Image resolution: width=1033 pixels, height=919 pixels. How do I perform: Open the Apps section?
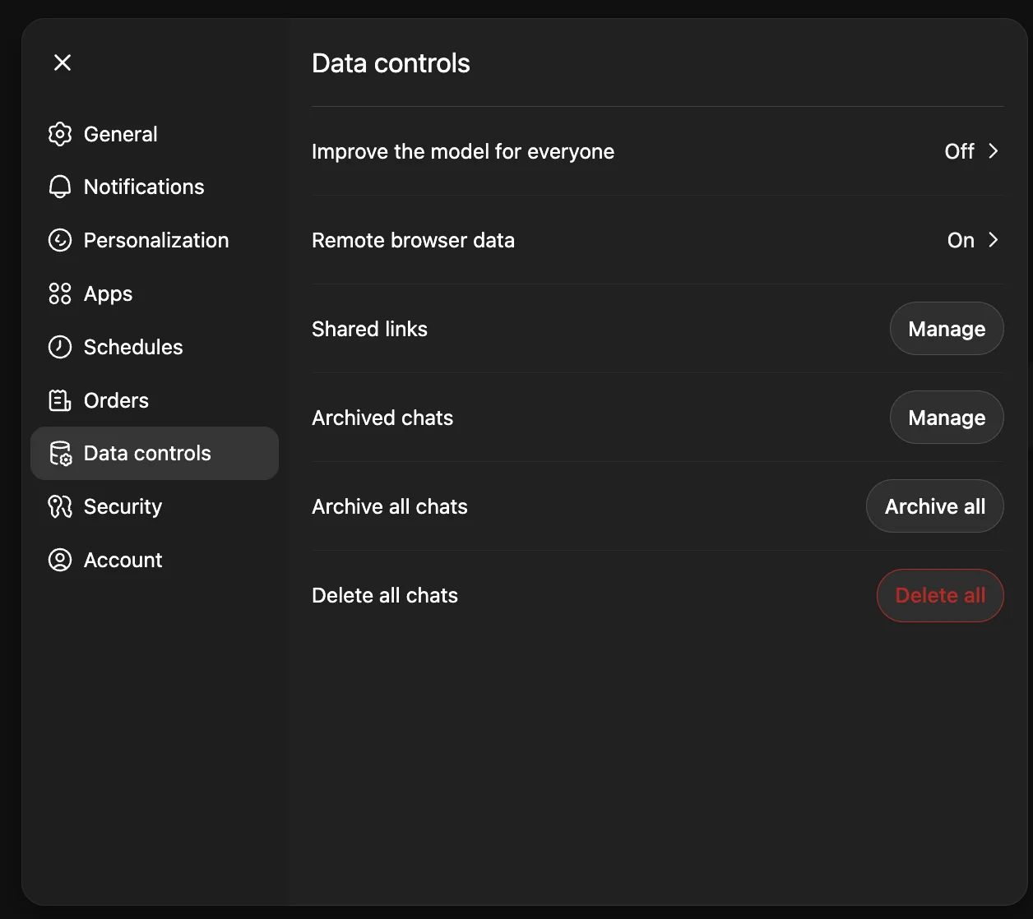click(155, 293)
